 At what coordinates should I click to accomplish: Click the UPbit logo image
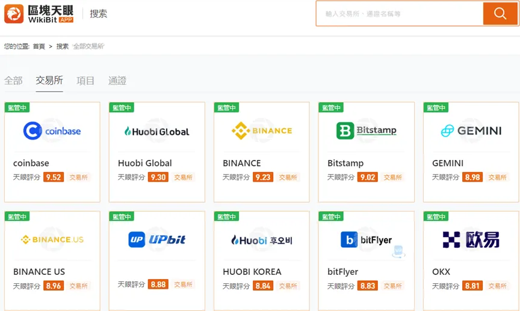[x=156, y=239]
